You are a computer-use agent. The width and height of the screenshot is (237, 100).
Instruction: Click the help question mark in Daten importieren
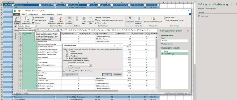click(114, 45)
